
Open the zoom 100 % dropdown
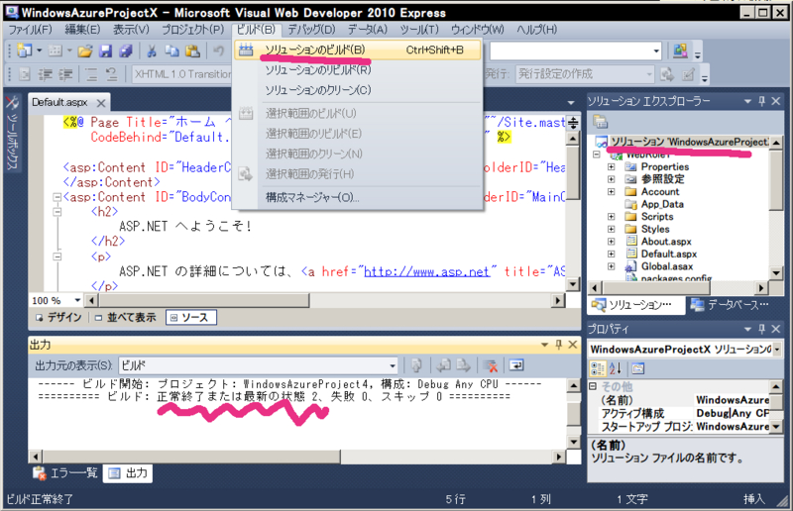click(x=77, y=300)
